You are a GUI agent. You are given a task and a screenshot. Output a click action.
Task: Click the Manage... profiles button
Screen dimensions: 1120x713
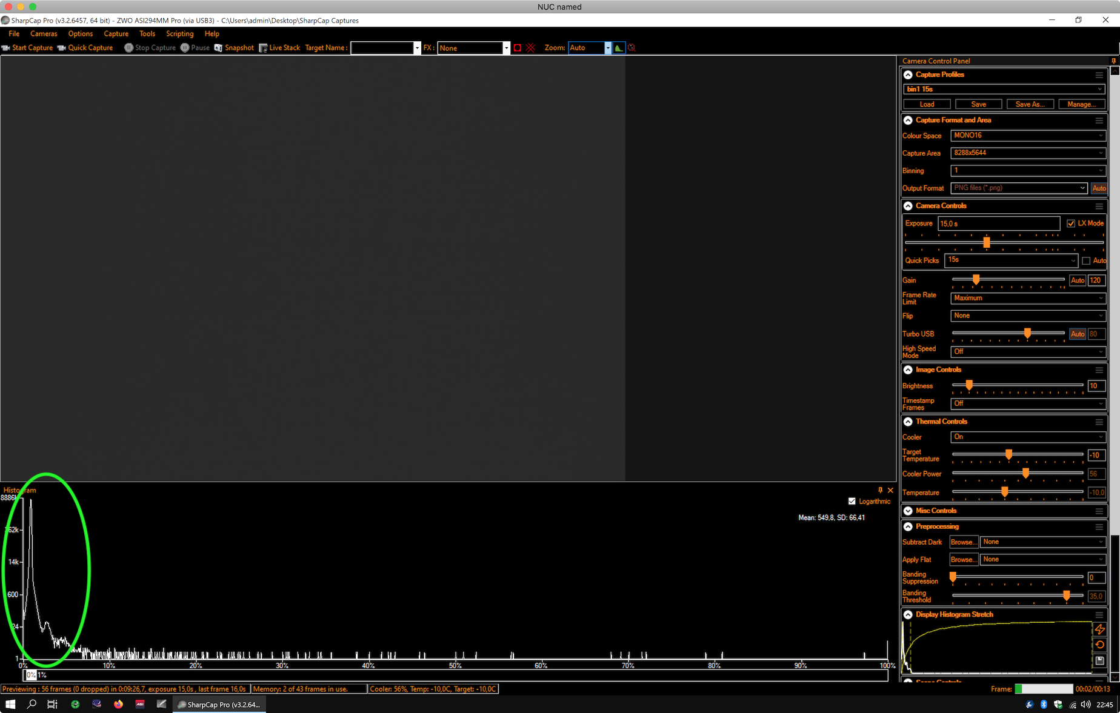(1082, 104)
